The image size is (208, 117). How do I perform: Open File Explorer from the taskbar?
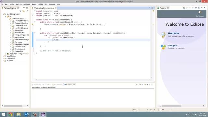(19, 114)
